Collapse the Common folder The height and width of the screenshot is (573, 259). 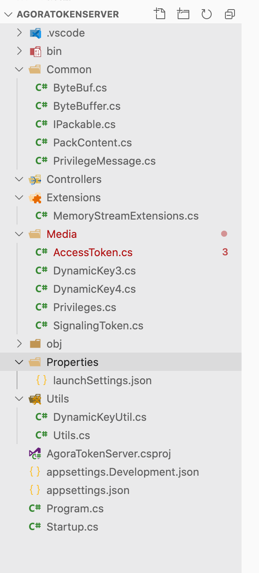click(x=19, y=69)
